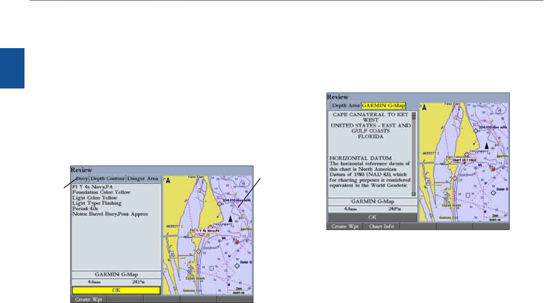Viewport: 544px width, 303px height.
Task: Click the north arrow on Buoy screen map
Action: [168, 181]
